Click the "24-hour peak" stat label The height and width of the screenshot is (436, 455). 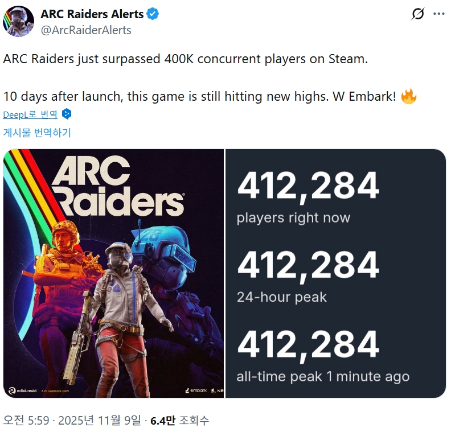(x=282, y=297)
